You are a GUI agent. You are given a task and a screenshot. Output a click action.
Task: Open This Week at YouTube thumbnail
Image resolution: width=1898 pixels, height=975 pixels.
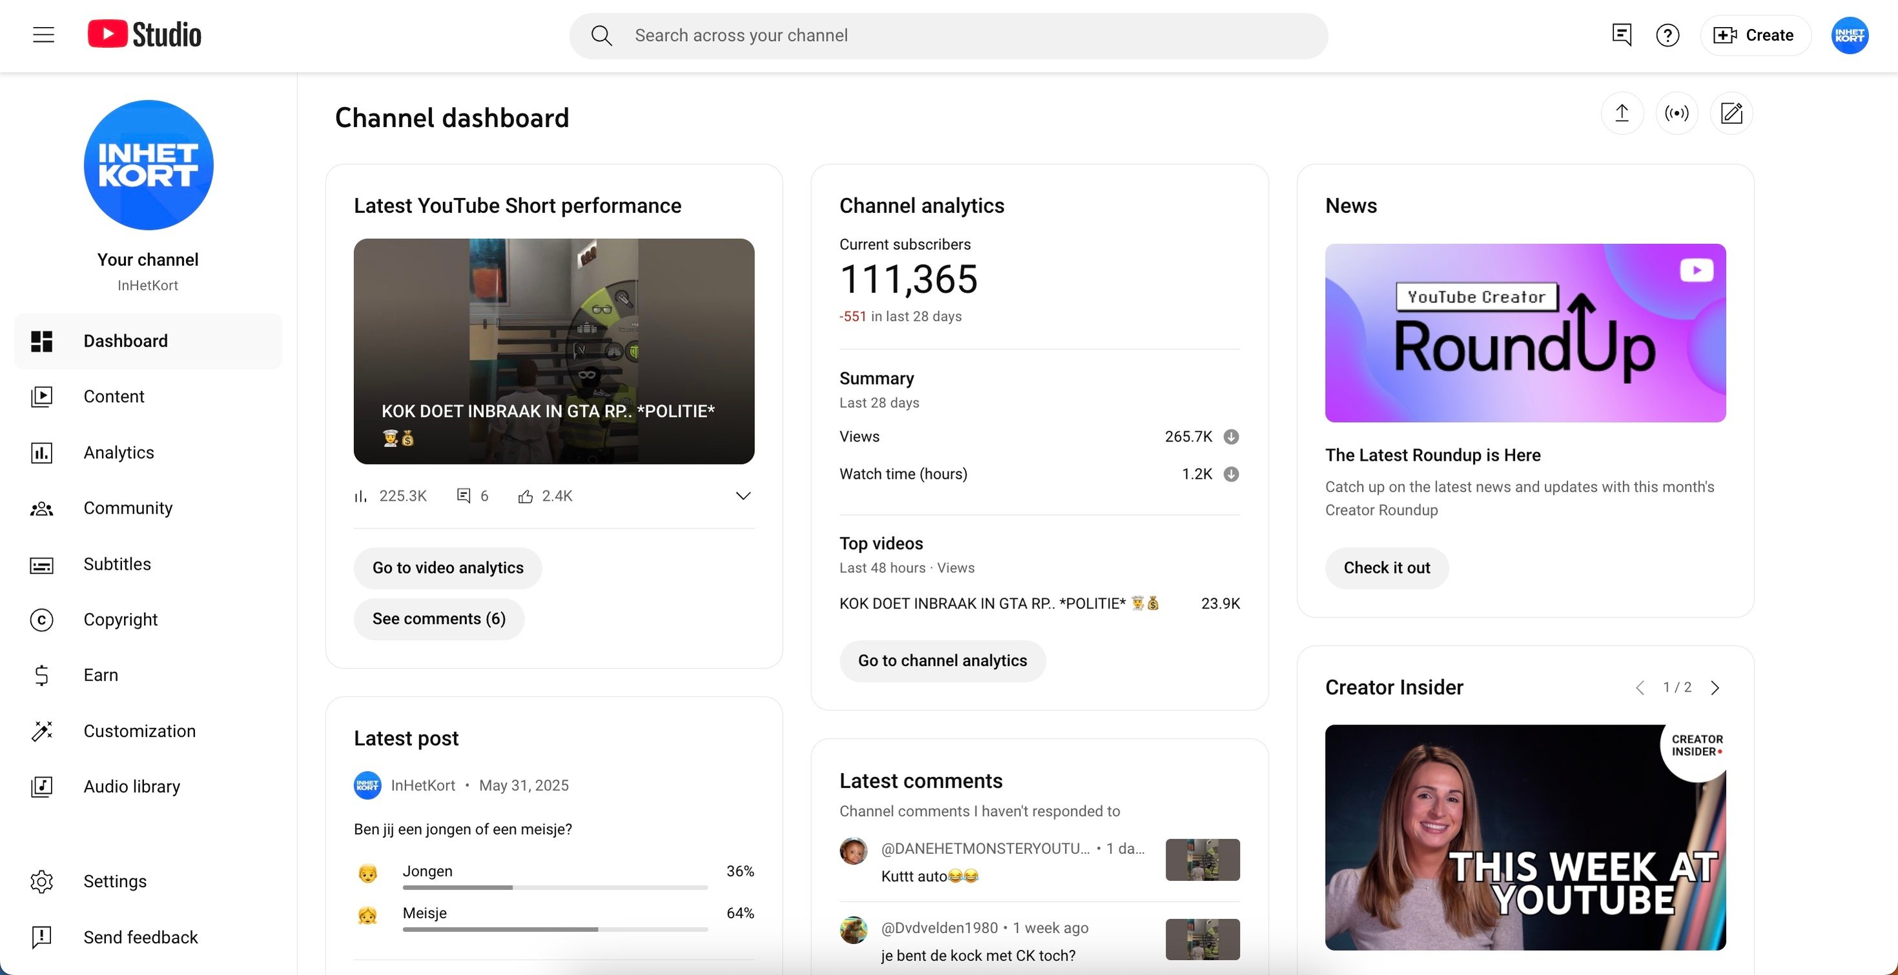[1525, 838]
